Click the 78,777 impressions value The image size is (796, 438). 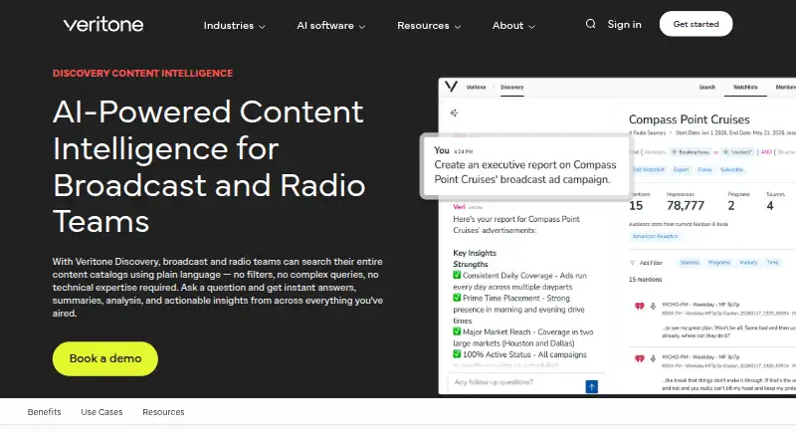686,205
